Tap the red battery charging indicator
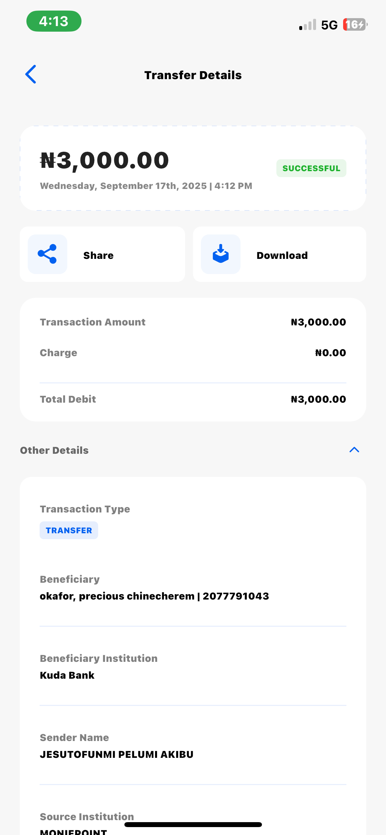Image resolution: width=386 pixels, height=835 pixels. 355,25
